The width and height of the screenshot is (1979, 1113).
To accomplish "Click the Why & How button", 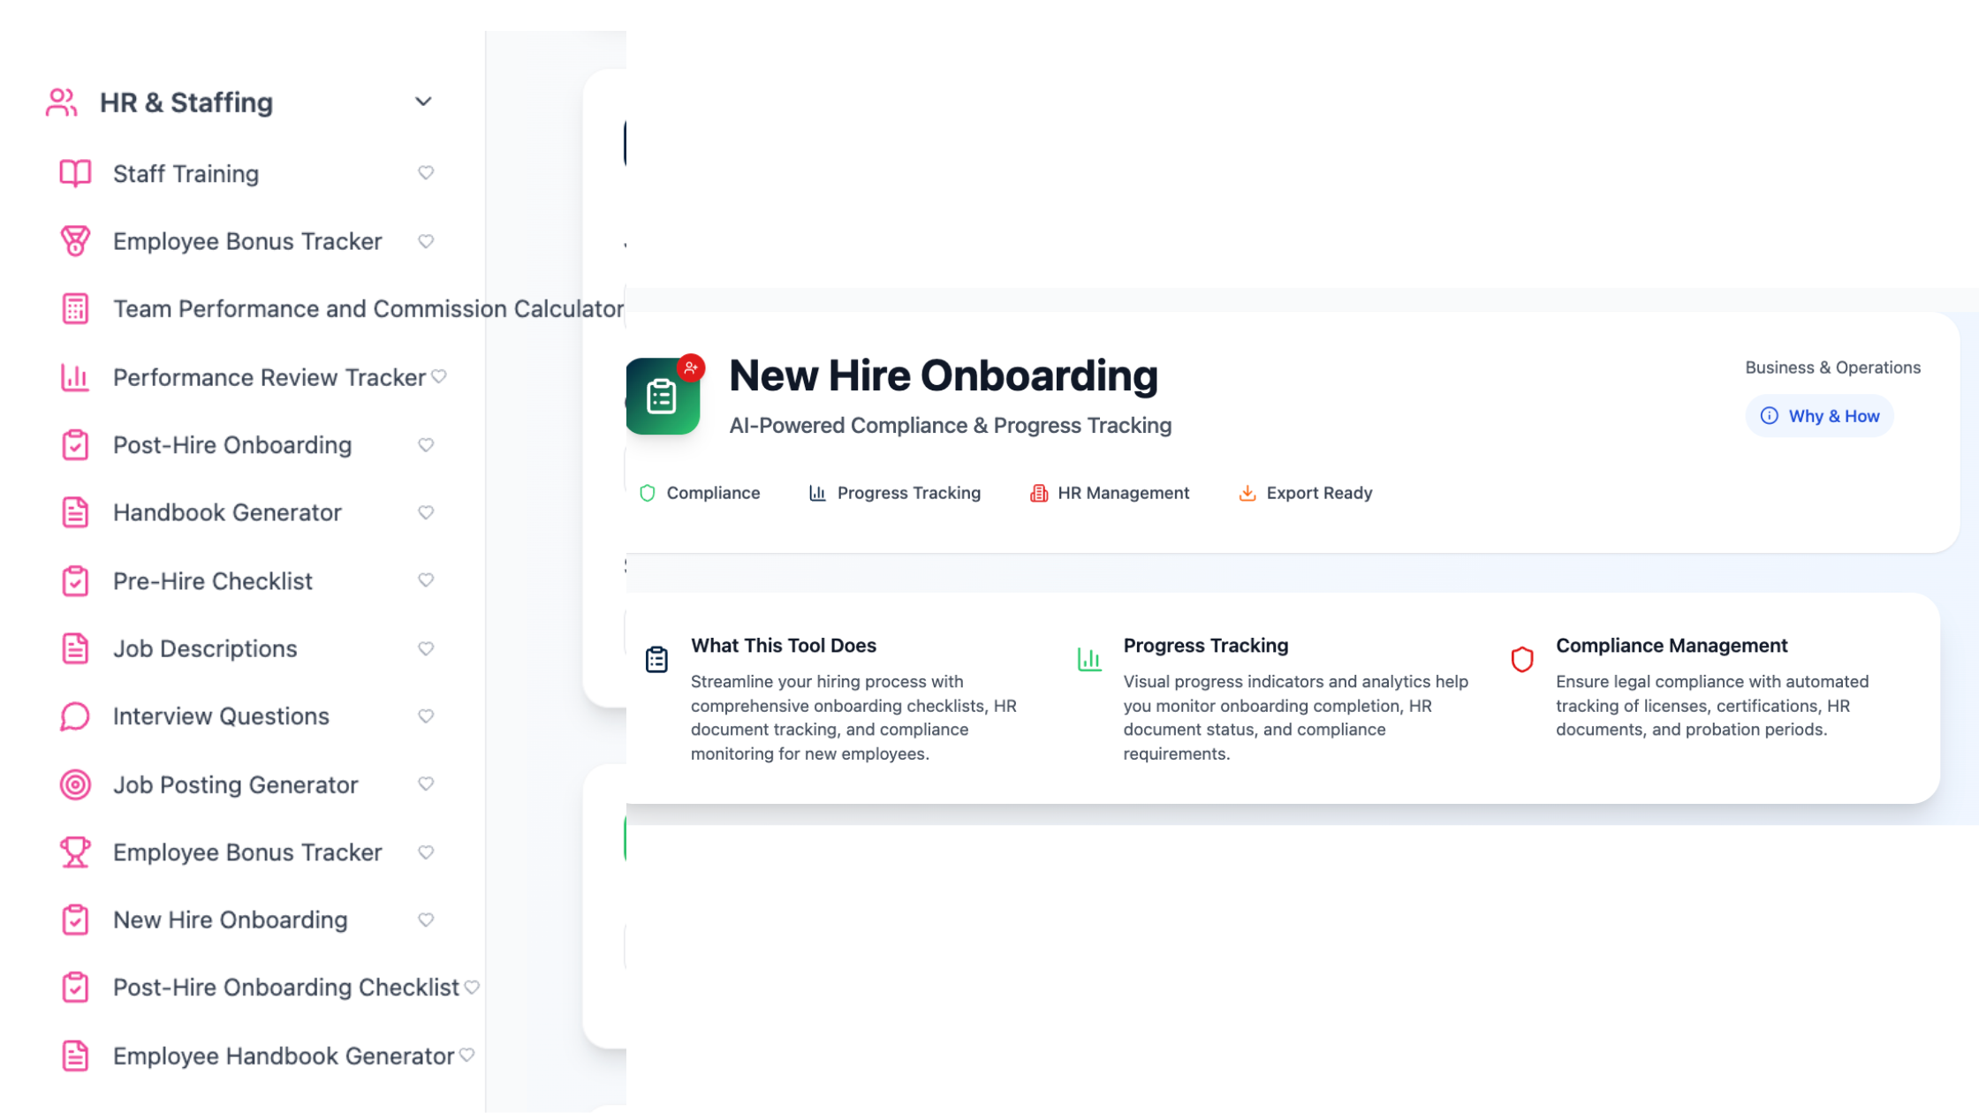I will point(1819,415).
